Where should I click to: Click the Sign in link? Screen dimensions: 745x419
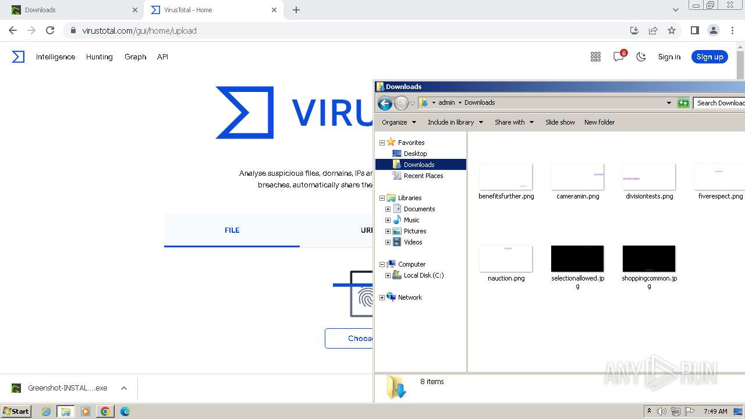coord(669,56)
